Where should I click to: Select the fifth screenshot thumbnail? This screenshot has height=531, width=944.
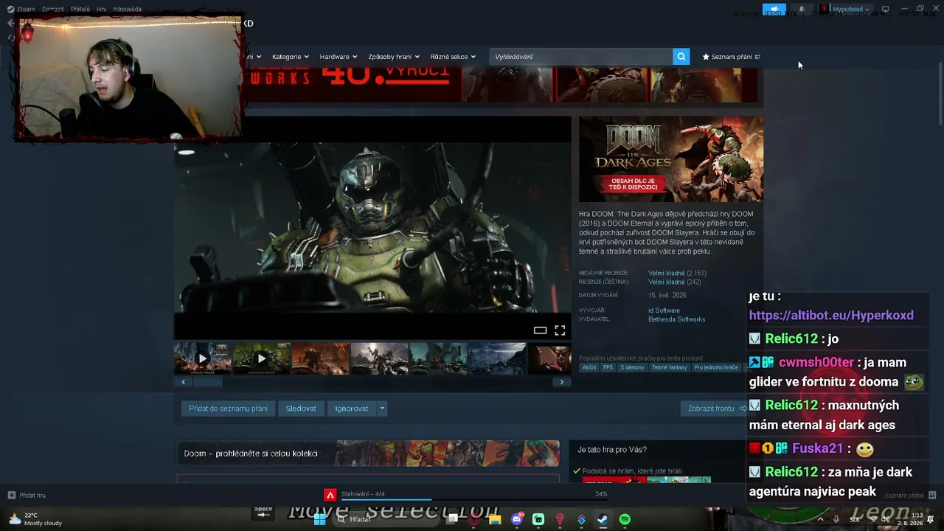[x=438, y=358]
